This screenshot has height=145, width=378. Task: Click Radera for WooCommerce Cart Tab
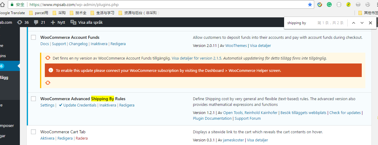(82, 138)
